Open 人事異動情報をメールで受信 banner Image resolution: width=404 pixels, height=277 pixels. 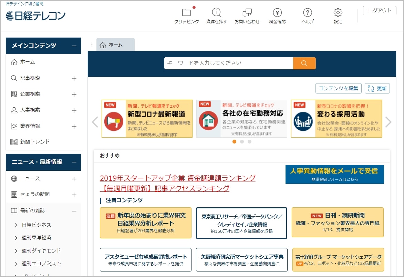coord(334,174)
